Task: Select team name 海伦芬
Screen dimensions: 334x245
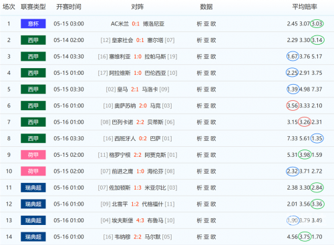Action: [x=155, y=172]
